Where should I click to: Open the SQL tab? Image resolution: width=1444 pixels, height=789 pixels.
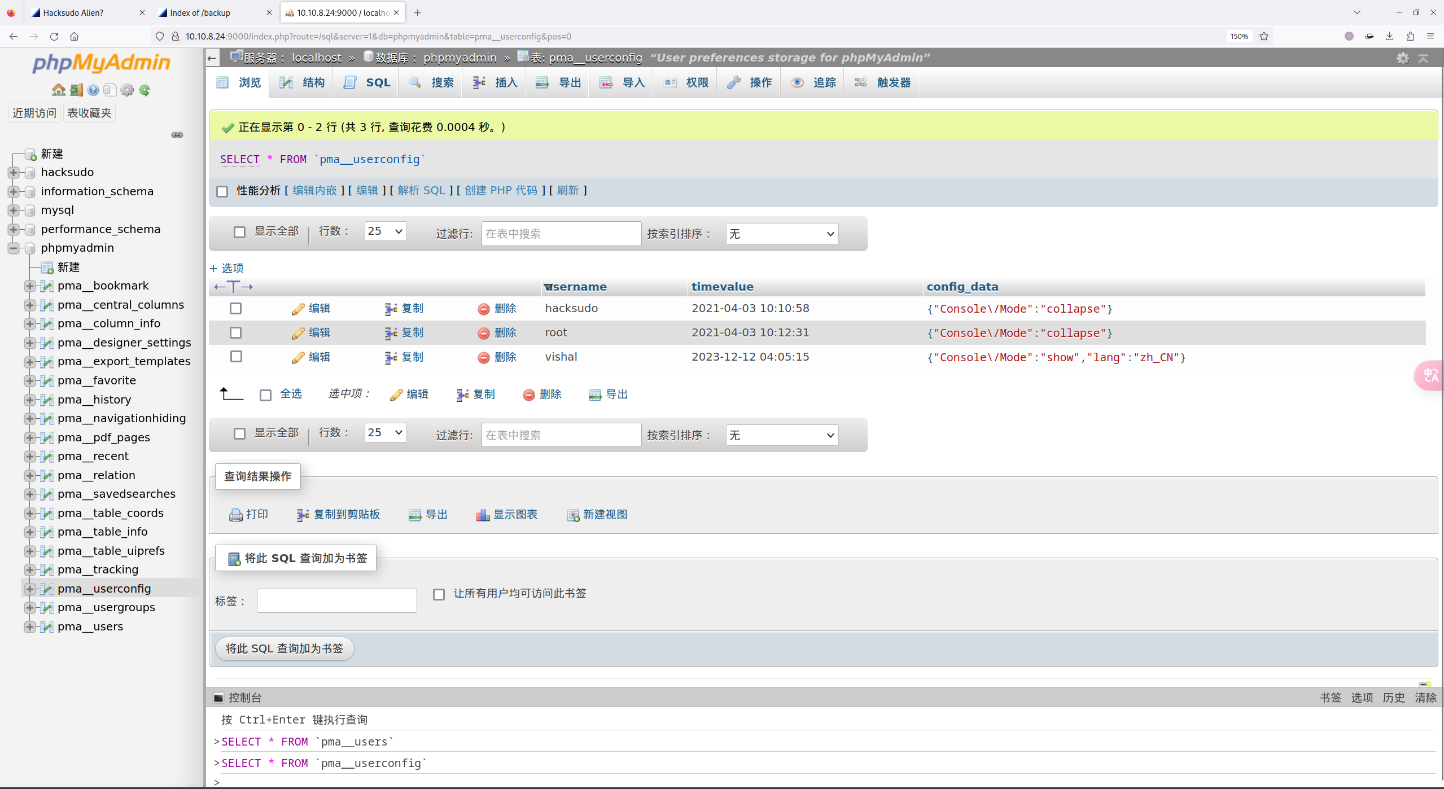click(x=366, y=82)
